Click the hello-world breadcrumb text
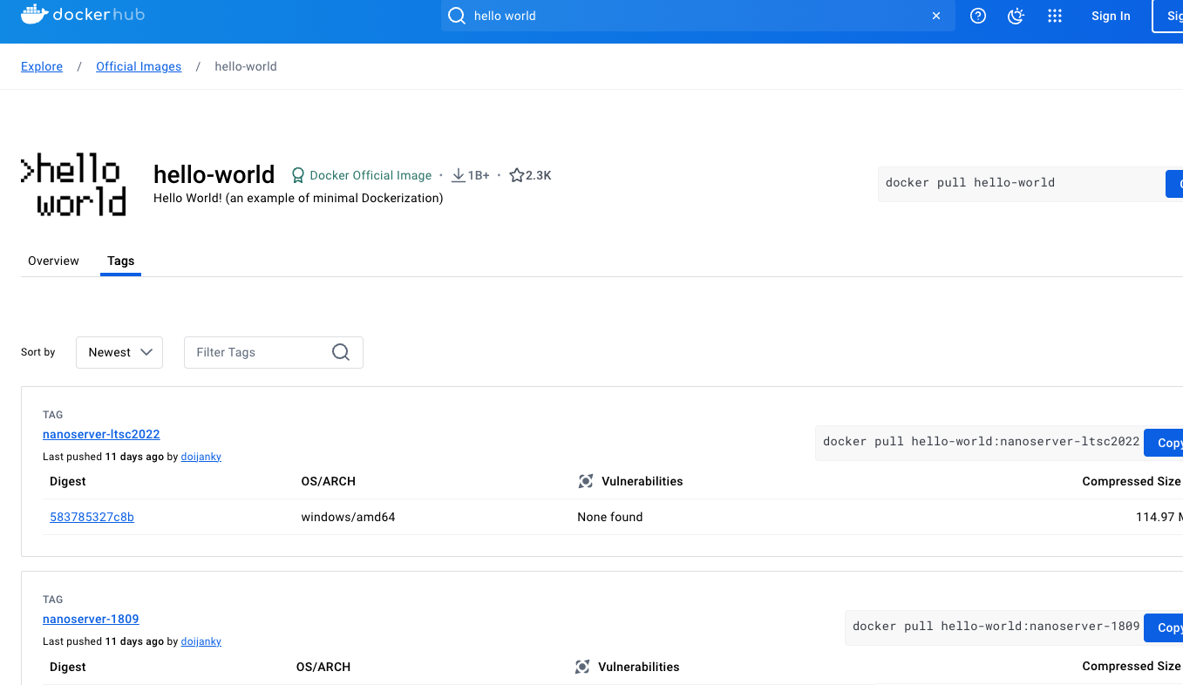 [246, 66]
